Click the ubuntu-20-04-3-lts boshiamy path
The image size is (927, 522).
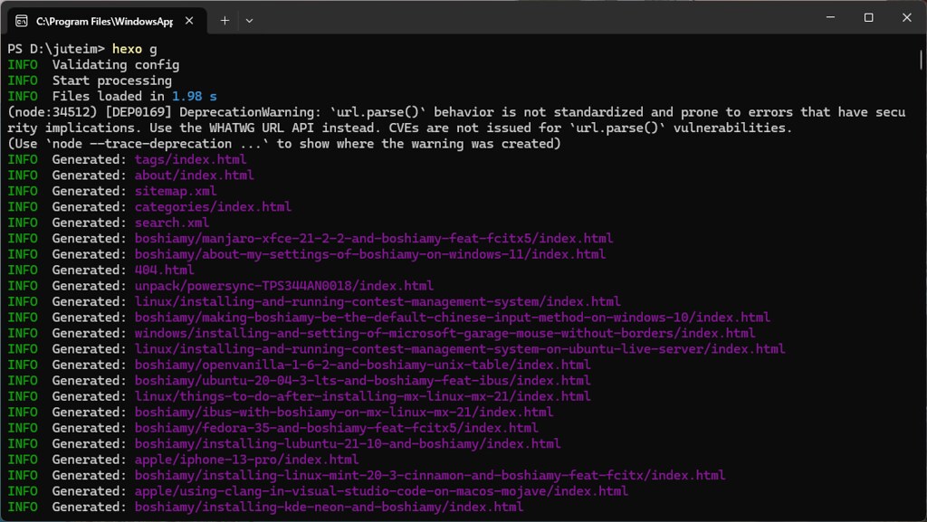[x=362, y=381]
